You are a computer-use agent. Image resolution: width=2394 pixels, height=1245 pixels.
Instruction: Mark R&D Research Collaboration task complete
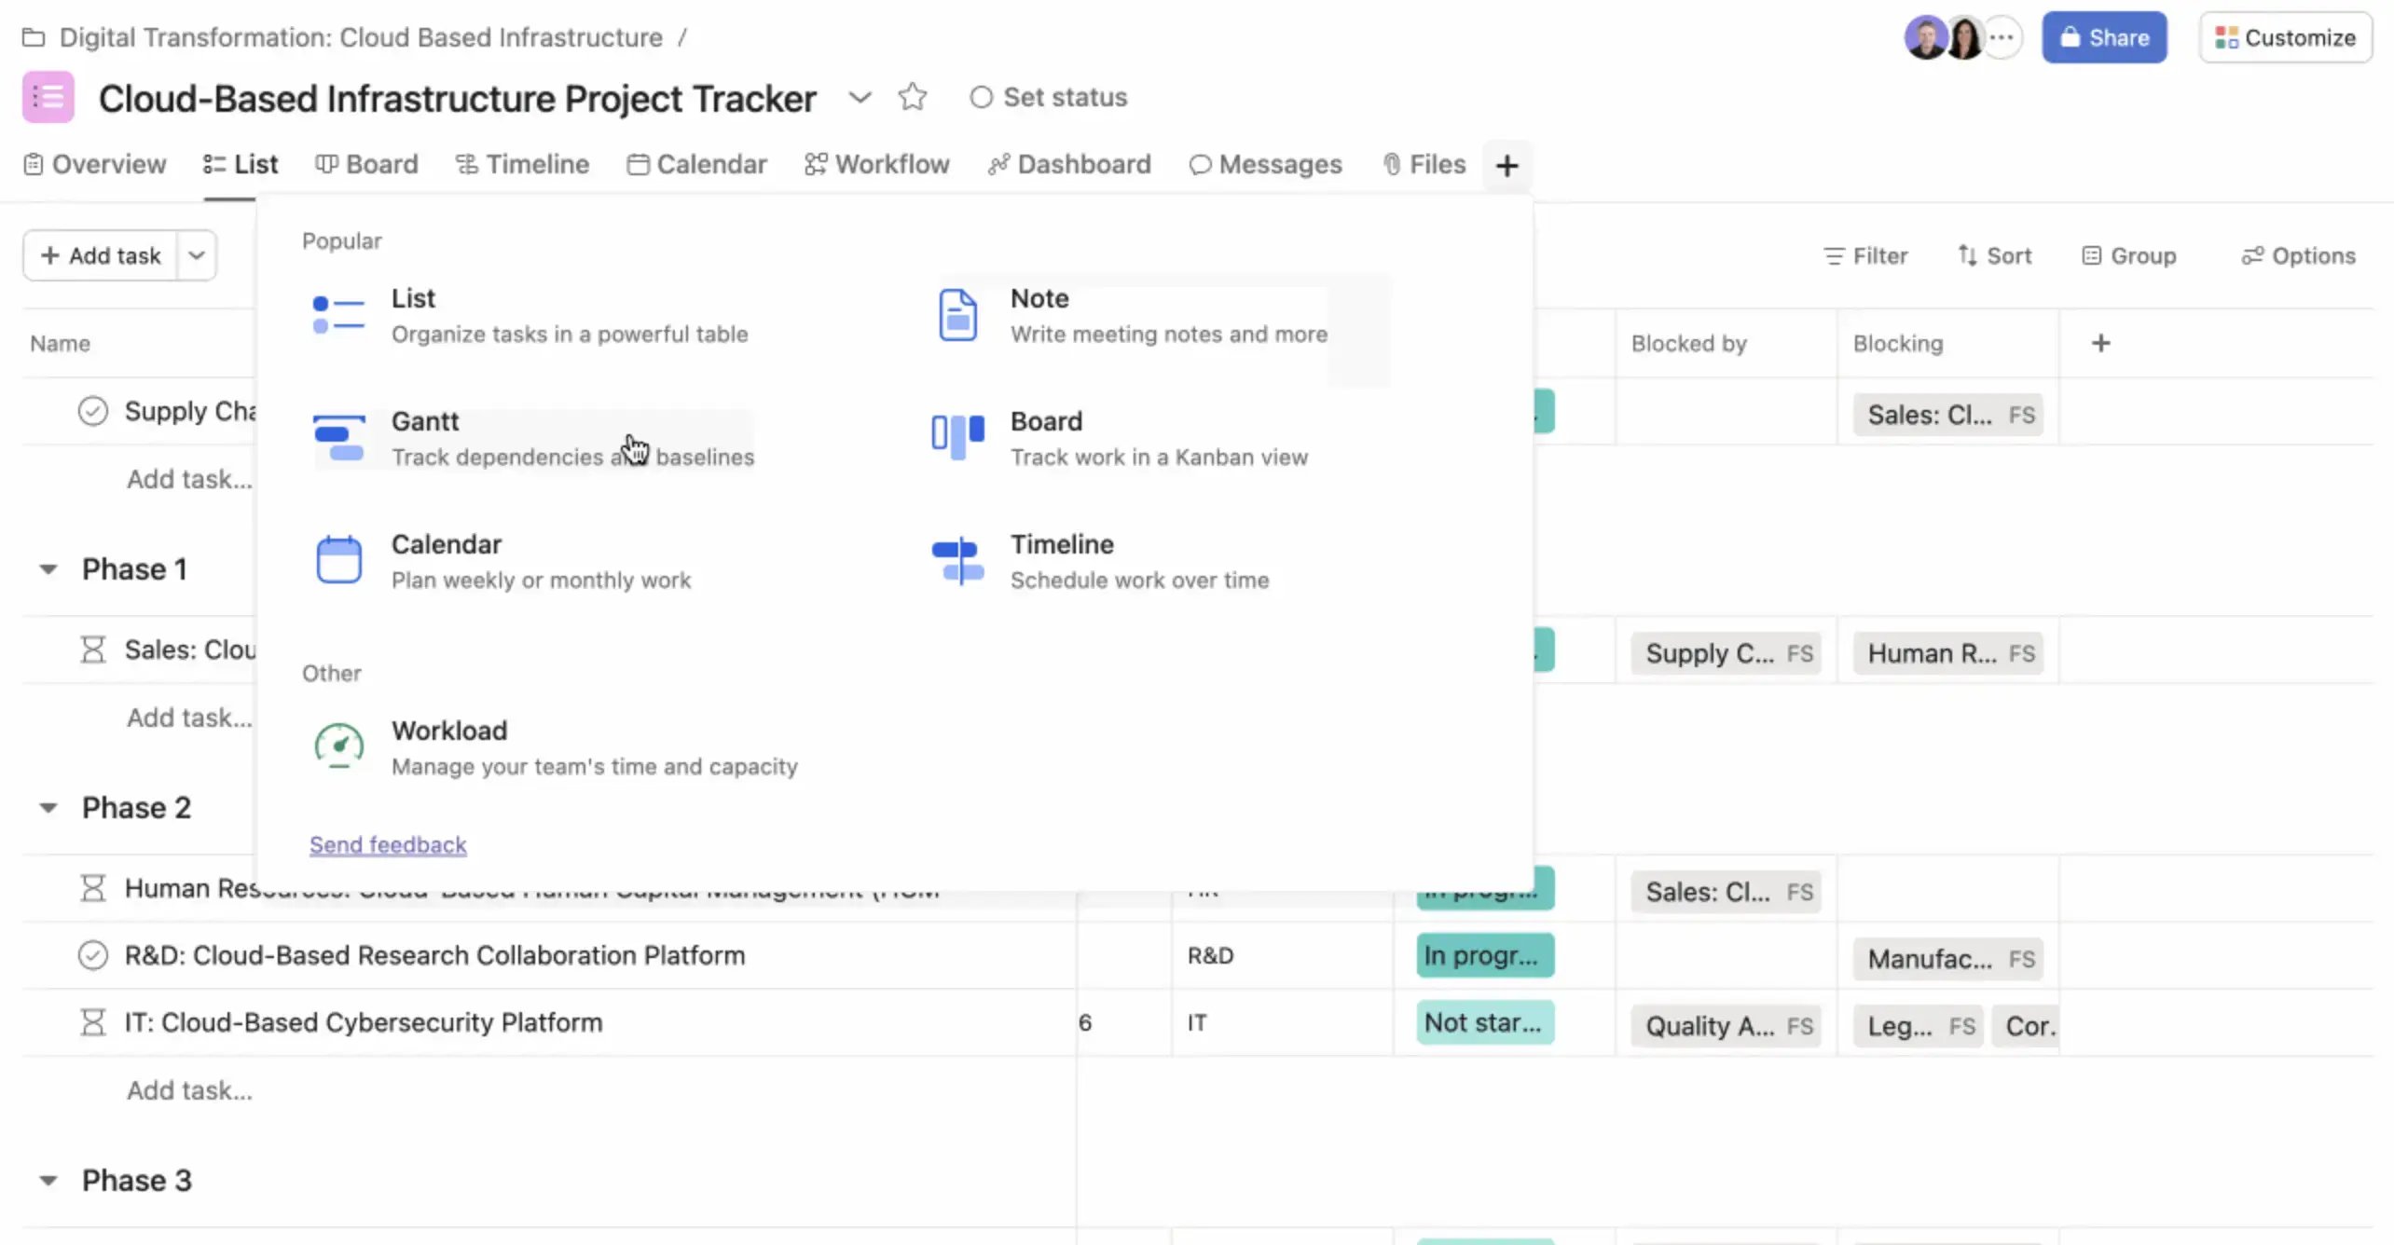pyautogui.click(x=92, y=955)
